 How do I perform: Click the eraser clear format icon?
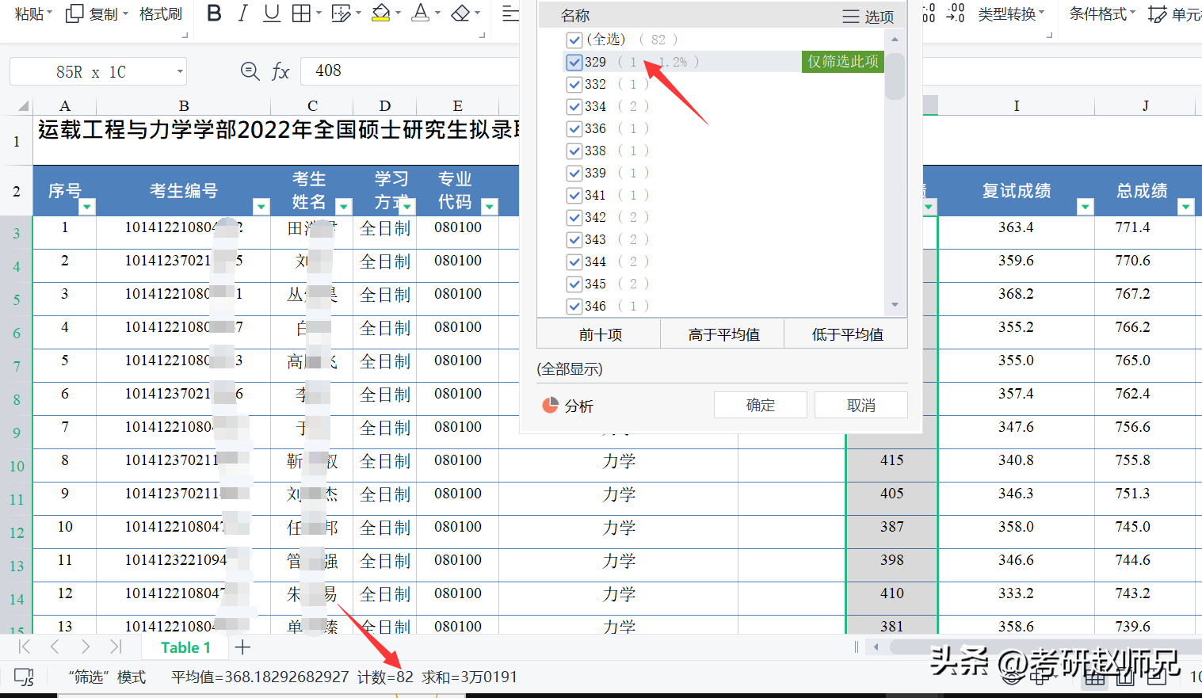[460, 13]
